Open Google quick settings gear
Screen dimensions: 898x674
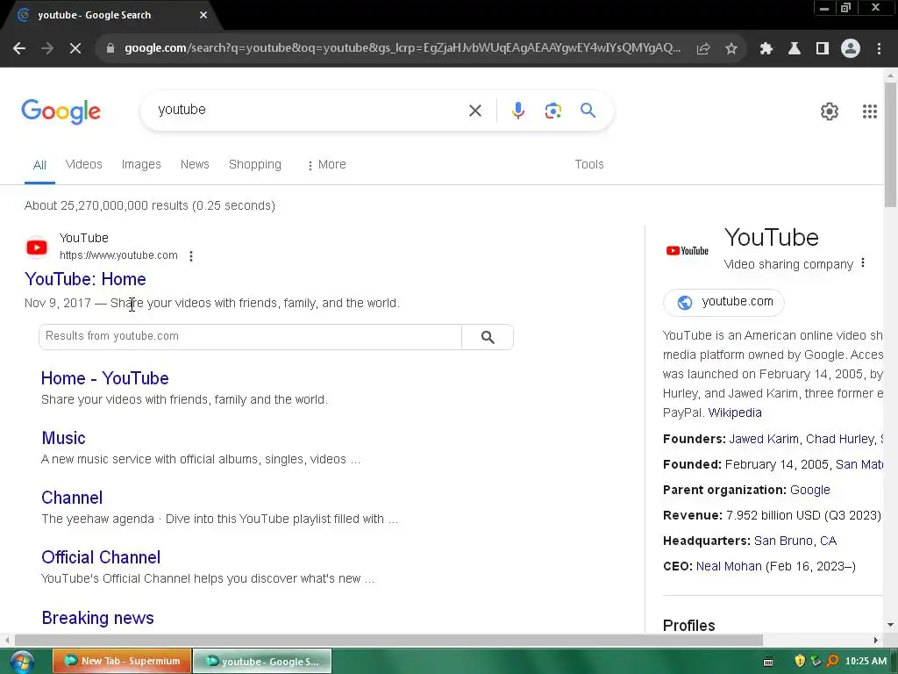coord(830,111)
